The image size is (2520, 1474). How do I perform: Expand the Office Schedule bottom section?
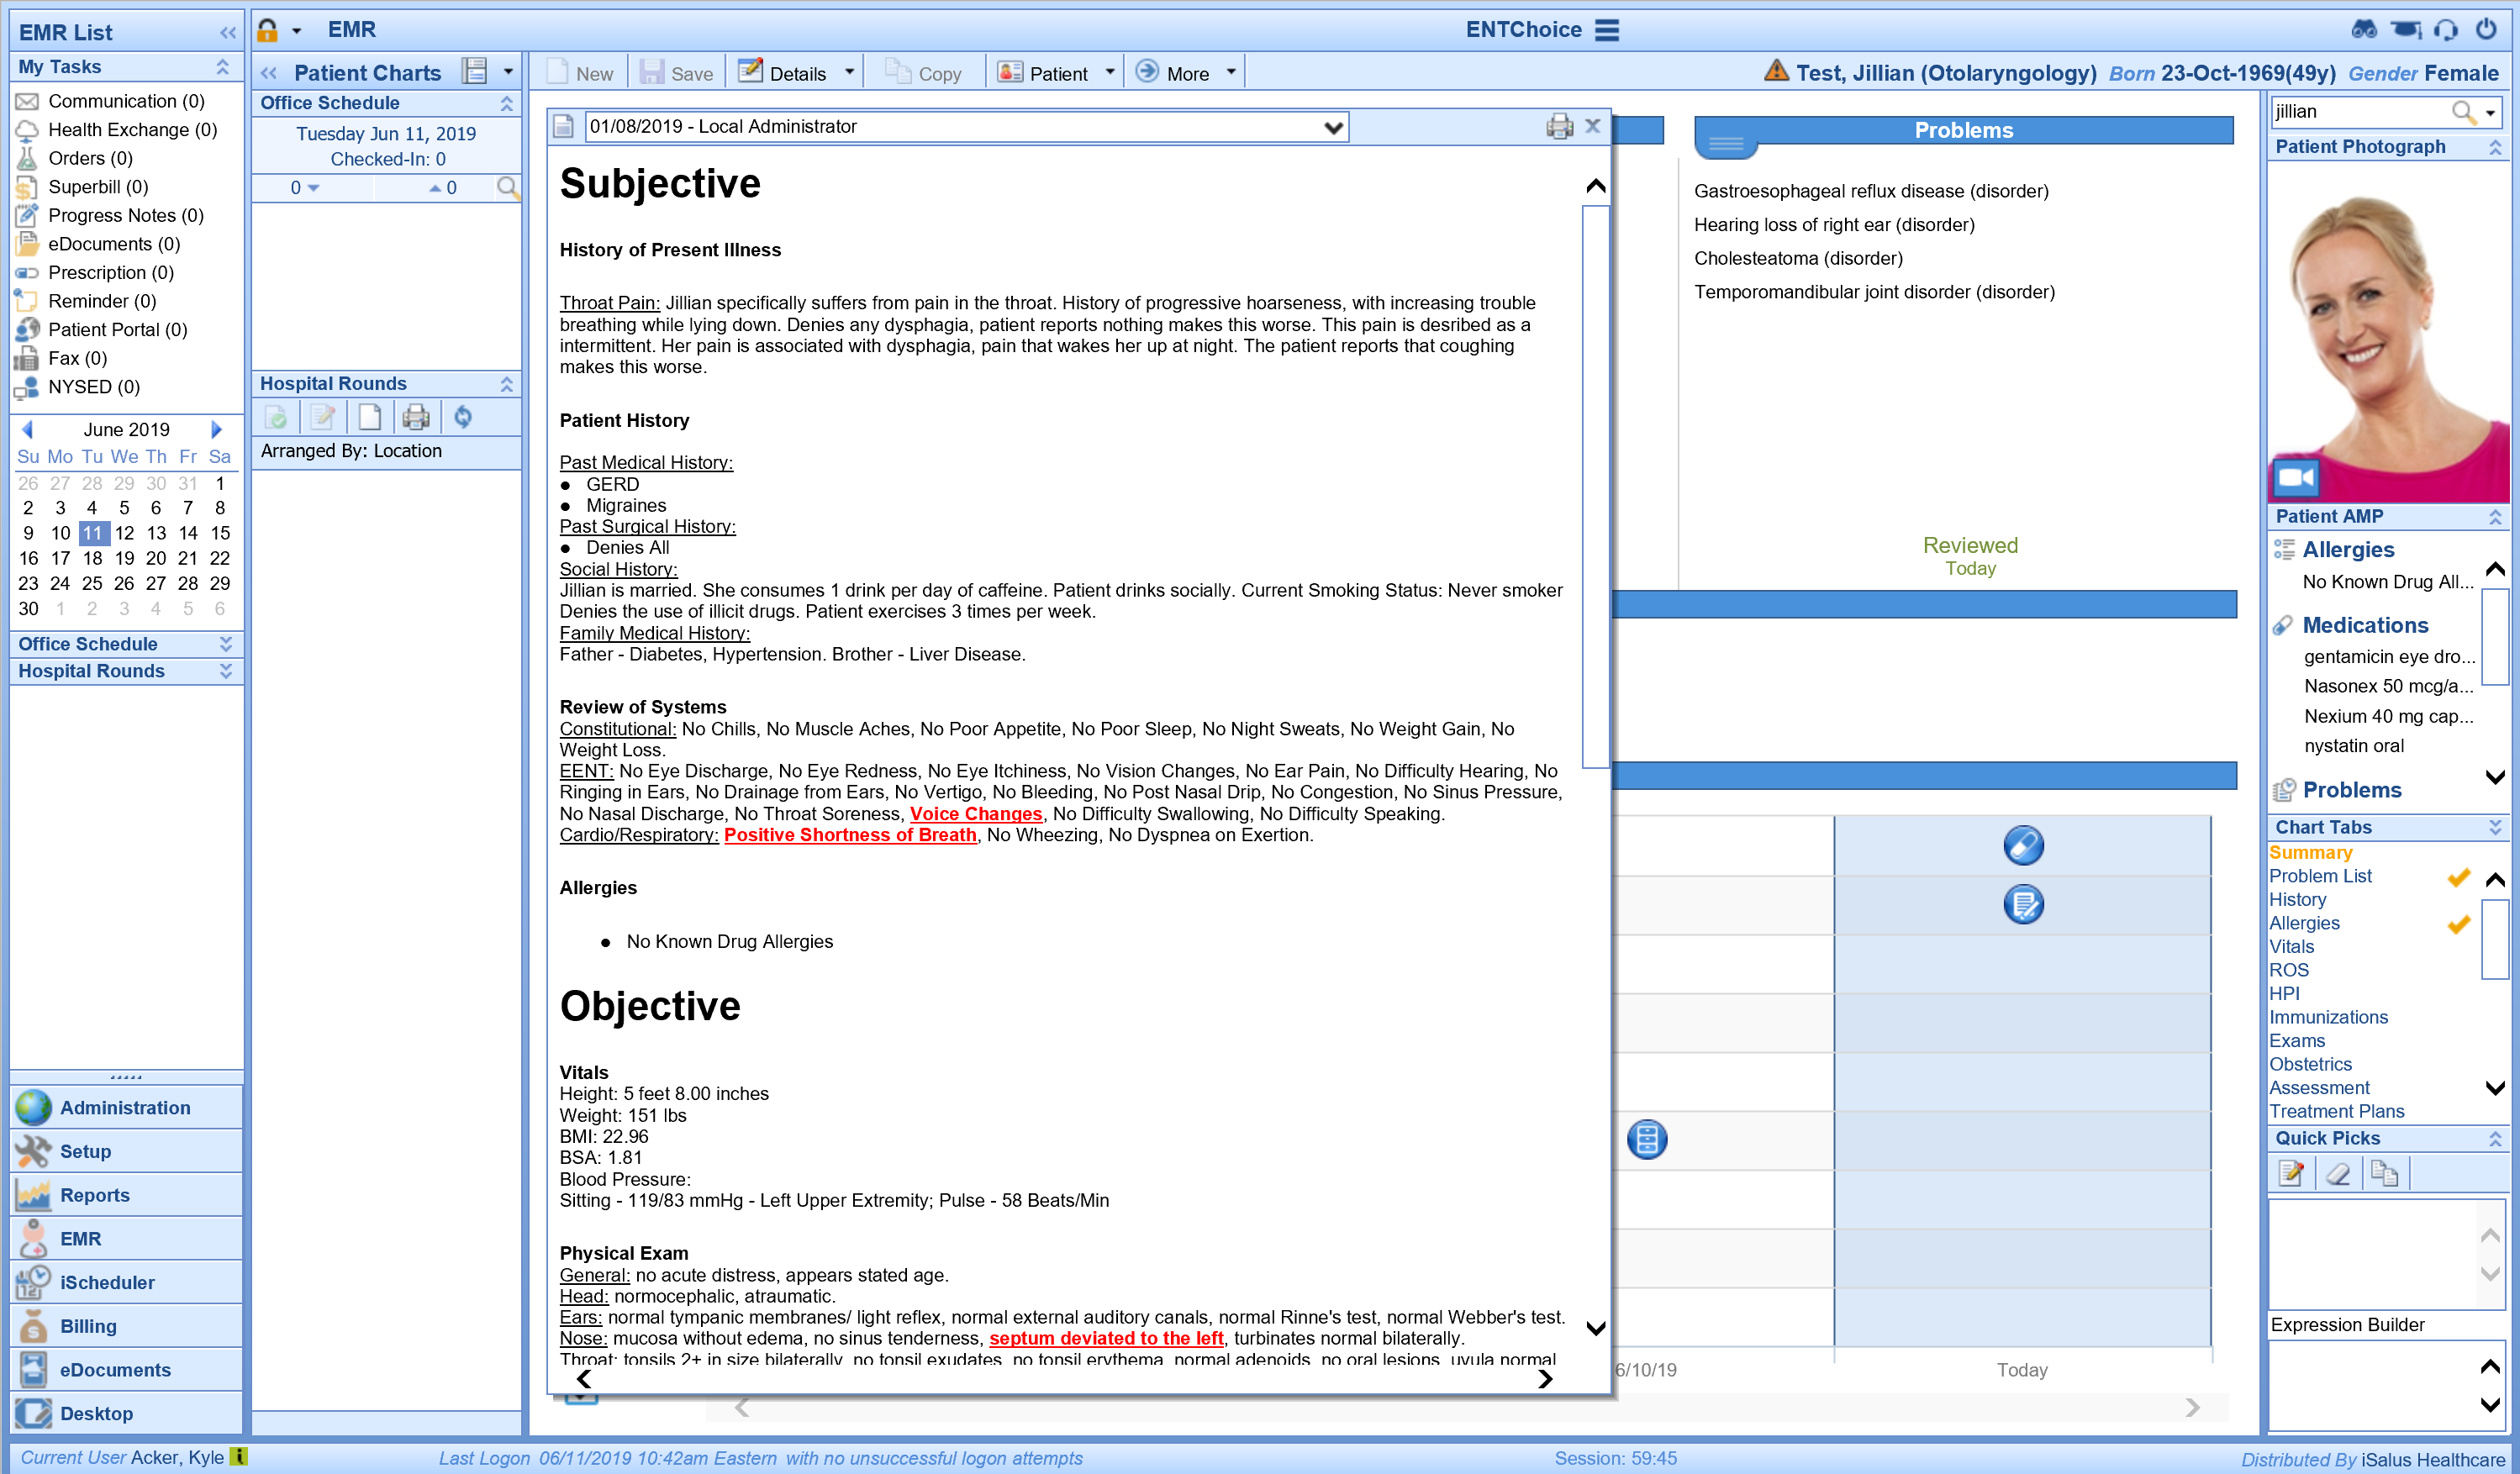(225, 644)
